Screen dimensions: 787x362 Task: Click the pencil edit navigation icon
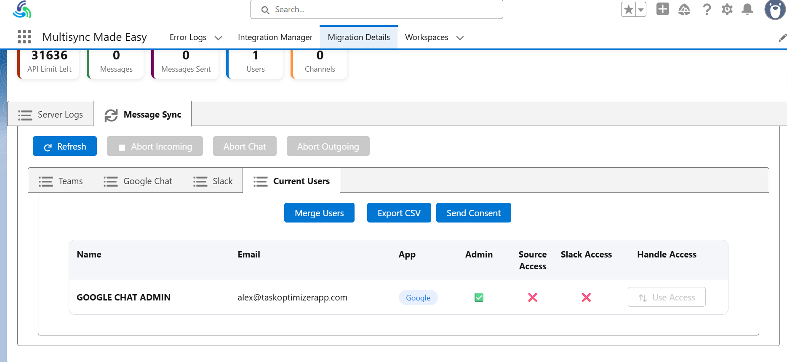[x=782, y=38]
